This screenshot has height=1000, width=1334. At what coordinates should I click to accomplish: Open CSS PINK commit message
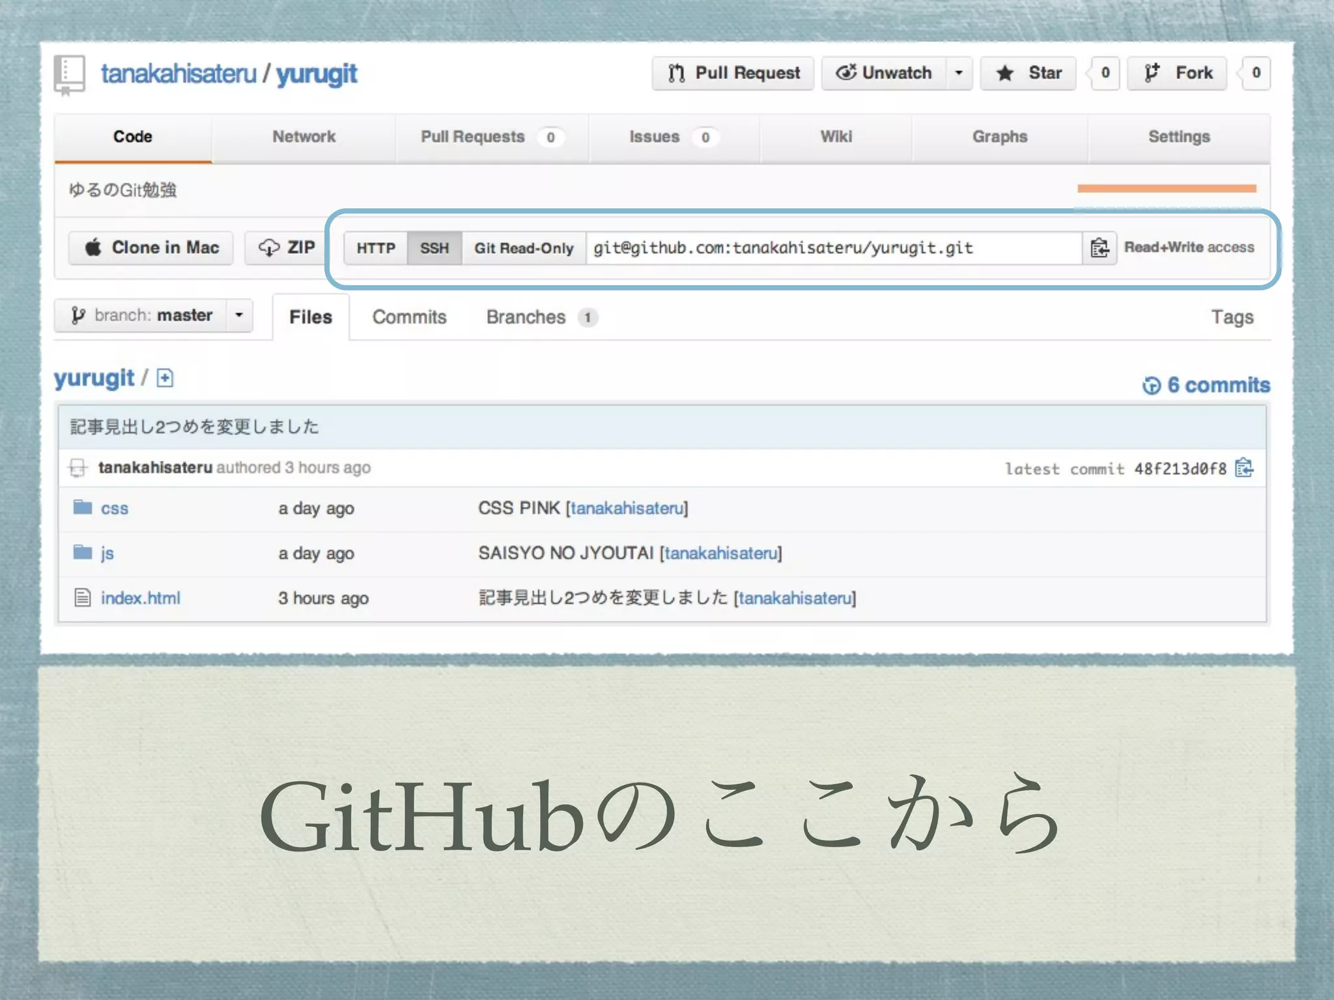pyautogui.click(x=519, y=508)
